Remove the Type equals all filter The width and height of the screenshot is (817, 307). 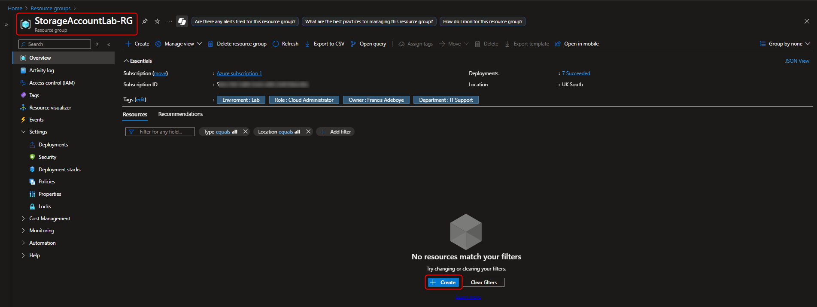[246, 132]
